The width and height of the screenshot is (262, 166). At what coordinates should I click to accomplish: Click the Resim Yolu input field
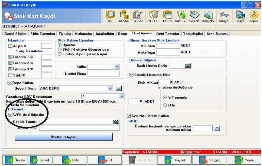click(79, 128)
